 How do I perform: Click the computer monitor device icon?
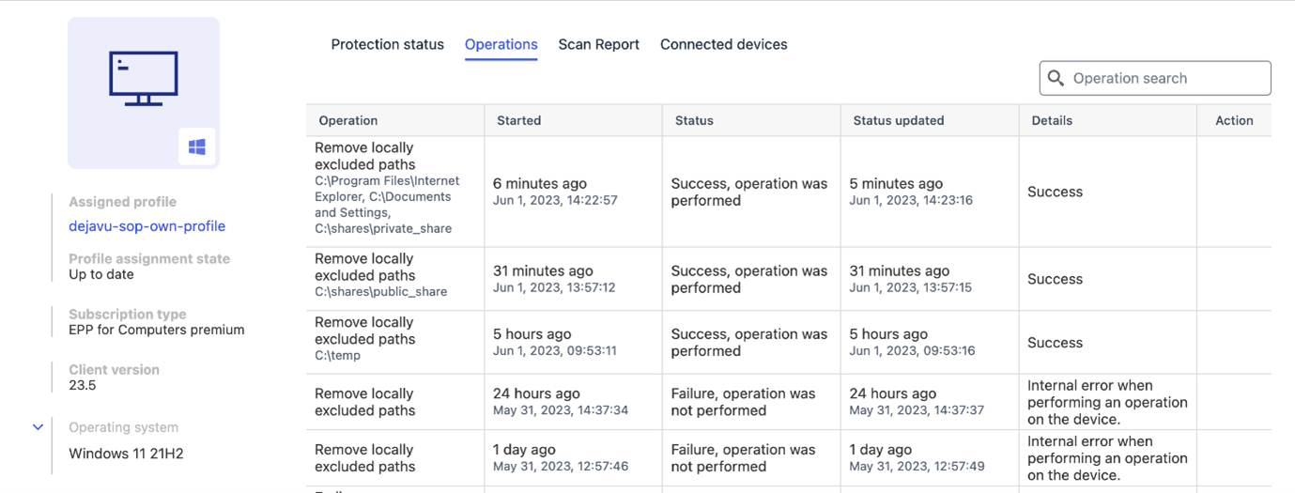coord(144,78)
